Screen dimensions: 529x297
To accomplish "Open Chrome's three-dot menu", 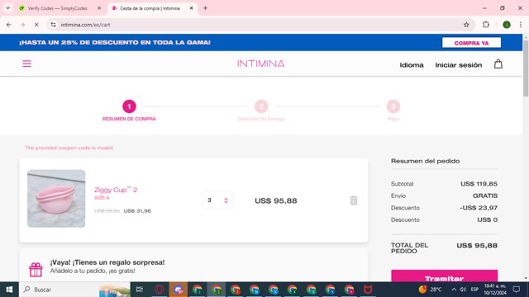I will pos(521,25).
